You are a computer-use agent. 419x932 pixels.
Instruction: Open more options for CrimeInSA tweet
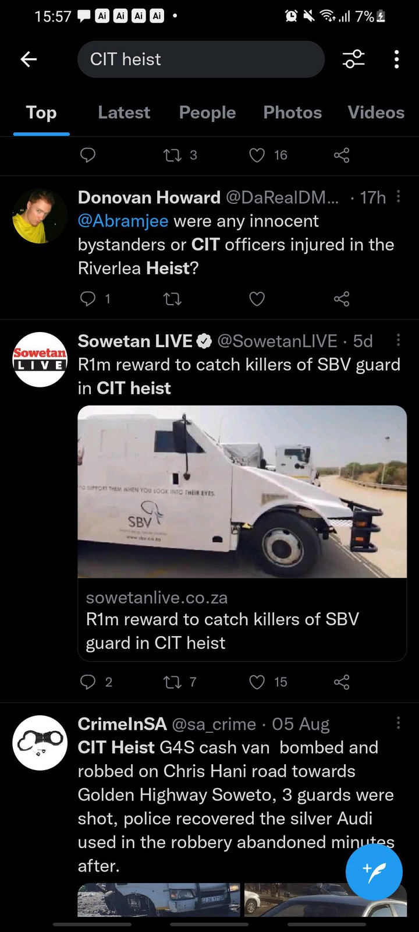[398, 723]
